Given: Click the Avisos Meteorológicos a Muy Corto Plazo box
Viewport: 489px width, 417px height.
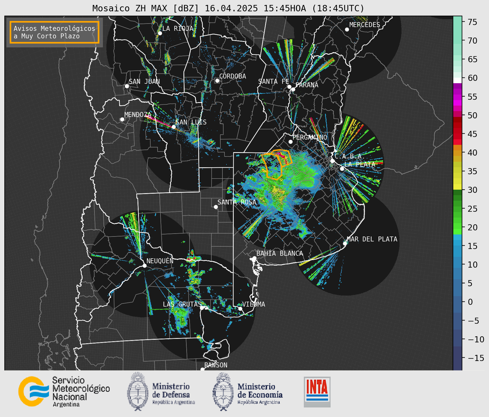Looking at the screenshot, I should click(54, 32).
